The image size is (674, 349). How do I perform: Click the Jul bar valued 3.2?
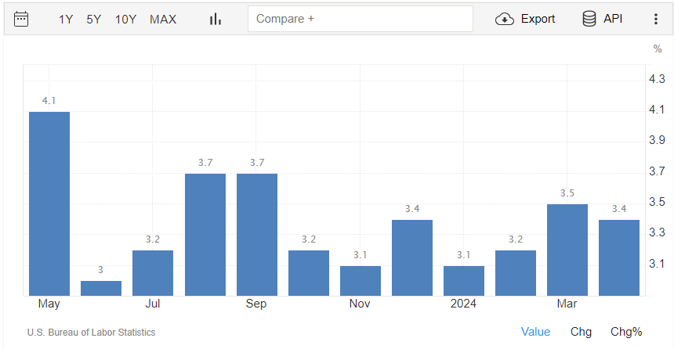click(153, 273)
